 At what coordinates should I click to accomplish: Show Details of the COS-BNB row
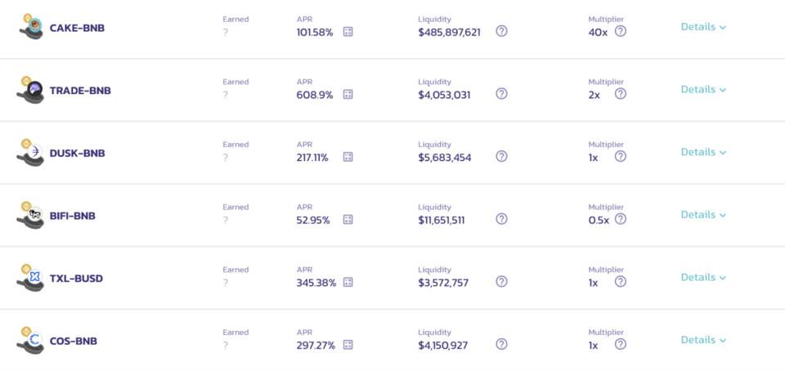click(703, 340)
